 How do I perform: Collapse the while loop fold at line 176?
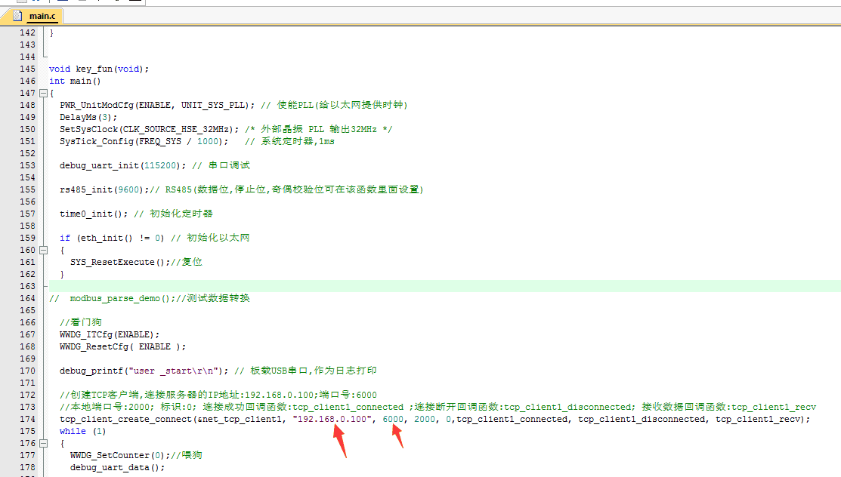tap(44, 443)
